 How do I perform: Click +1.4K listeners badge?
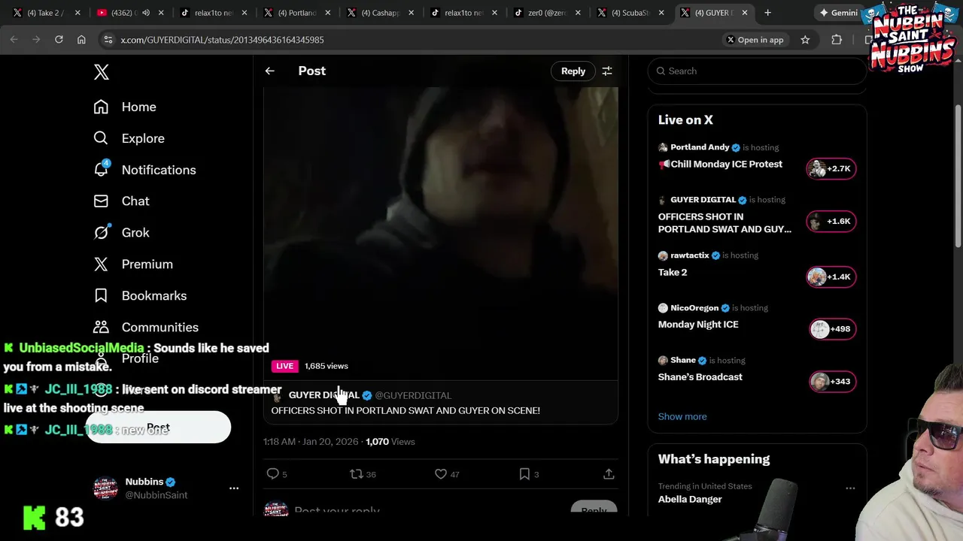tap(831, 277)
